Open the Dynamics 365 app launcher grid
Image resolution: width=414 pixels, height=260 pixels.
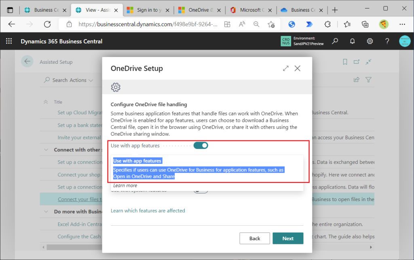pyautogui.click(x=9, y=41)
